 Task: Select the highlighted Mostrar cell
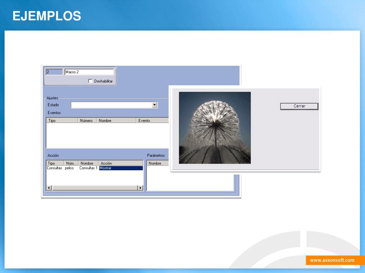click(121, 168)
